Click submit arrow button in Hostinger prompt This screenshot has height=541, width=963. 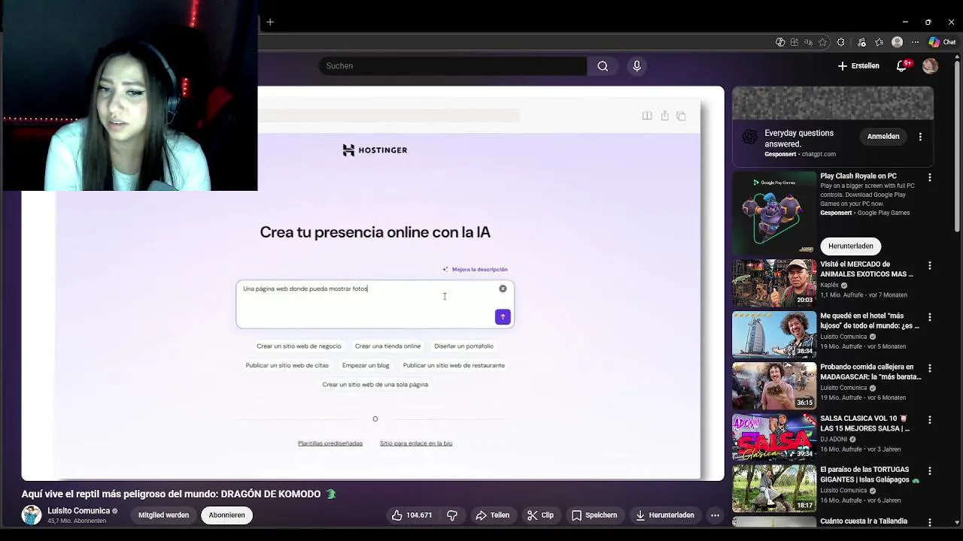click(x=503, y=317)
